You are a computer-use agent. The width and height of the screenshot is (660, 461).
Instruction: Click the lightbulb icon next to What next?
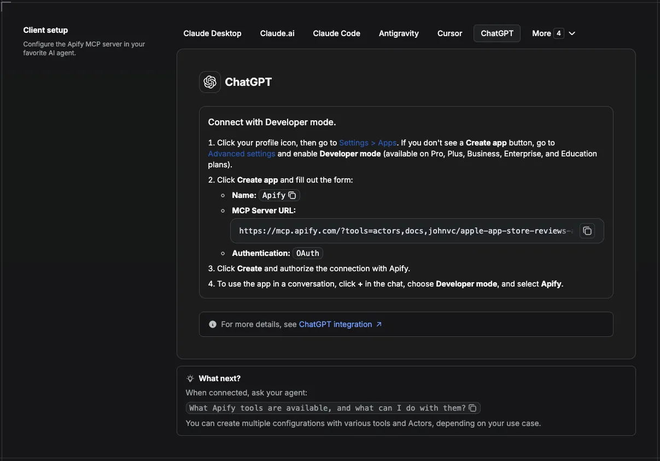coord(190,378)
